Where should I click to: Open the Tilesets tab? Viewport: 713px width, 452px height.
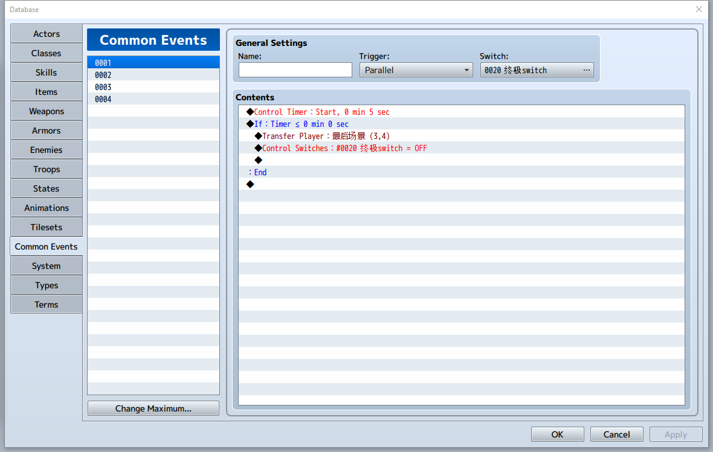point(47,227)
